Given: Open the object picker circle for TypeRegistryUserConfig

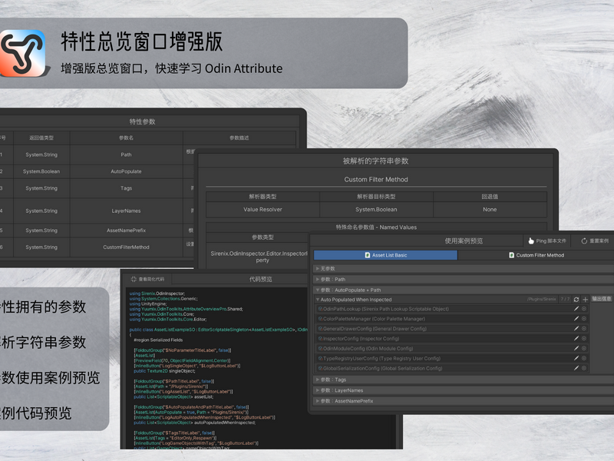Looking at the screenshot, I should 584,358.
